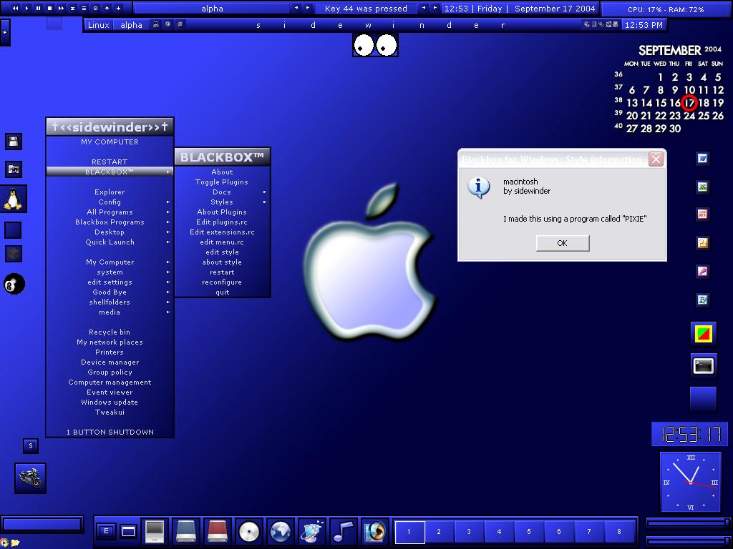Screen dimensions: 733x549
Task: Open the CD disc dock icon
Action: (x=248, y=531)
